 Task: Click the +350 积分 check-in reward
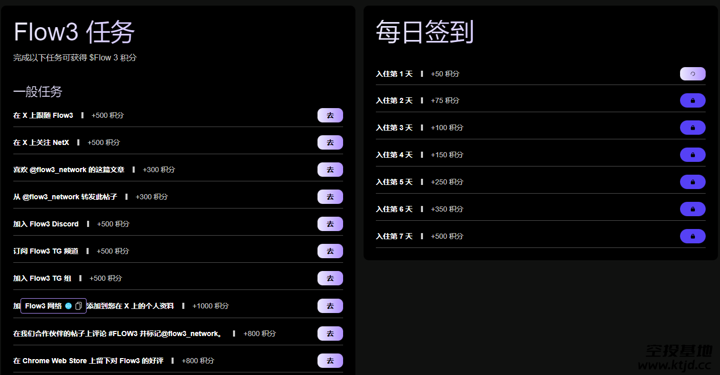pyautogui.click(x=447, y=209)
